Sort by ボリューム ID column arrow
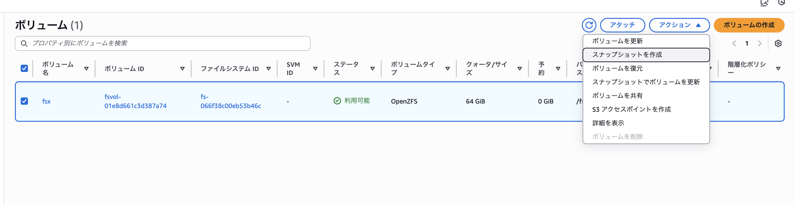This screenshot has height=204, width=795. tap(182, 68)
